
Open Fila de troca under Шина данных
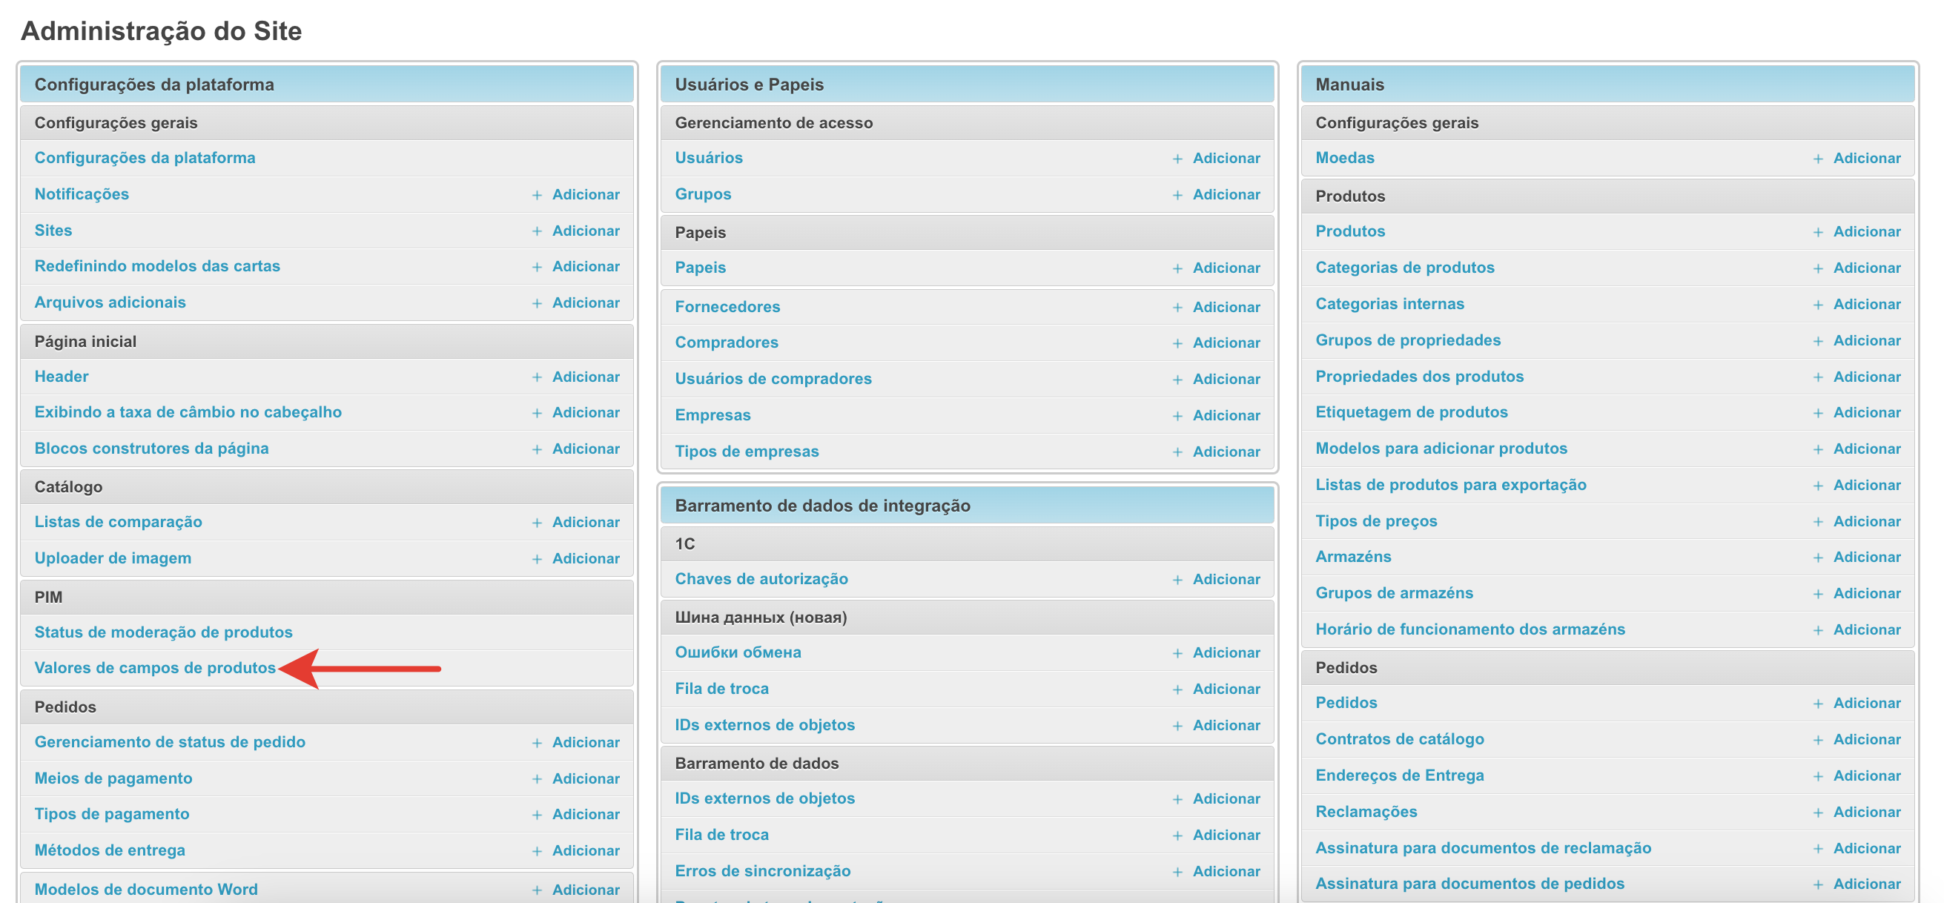[722, 688]
